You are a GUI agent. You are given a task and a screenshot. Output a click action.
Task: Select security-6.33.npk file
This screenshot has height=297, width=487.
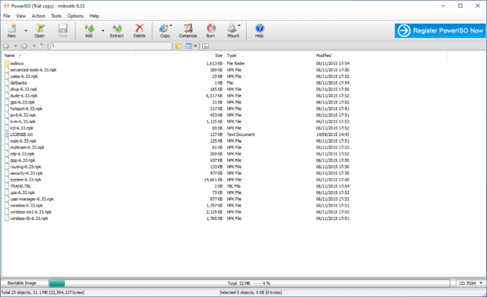click(x=27, y=173)
